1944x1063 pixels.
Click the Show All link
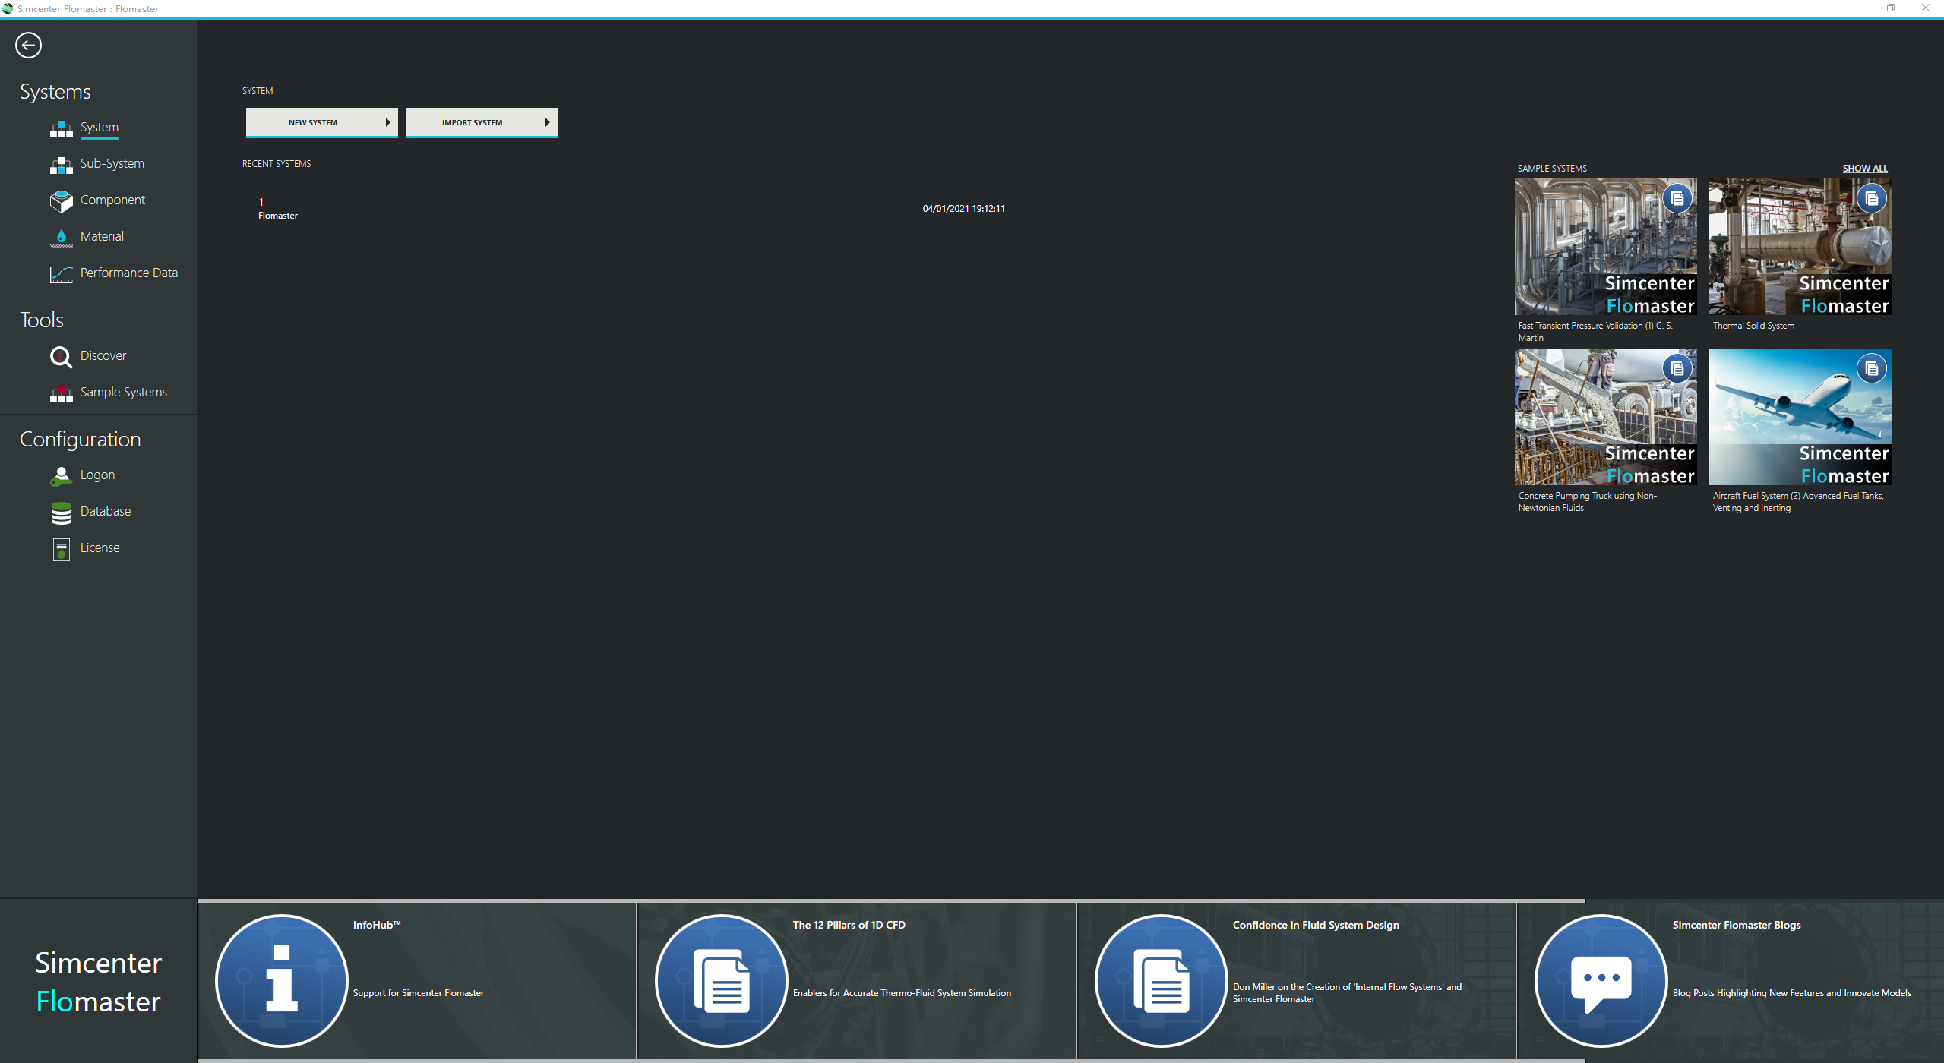click(1864, 169)
